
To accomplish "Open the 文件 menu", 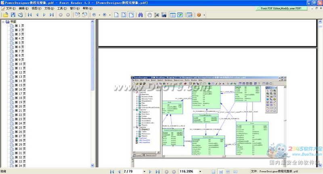I will (x=11, y=8).
